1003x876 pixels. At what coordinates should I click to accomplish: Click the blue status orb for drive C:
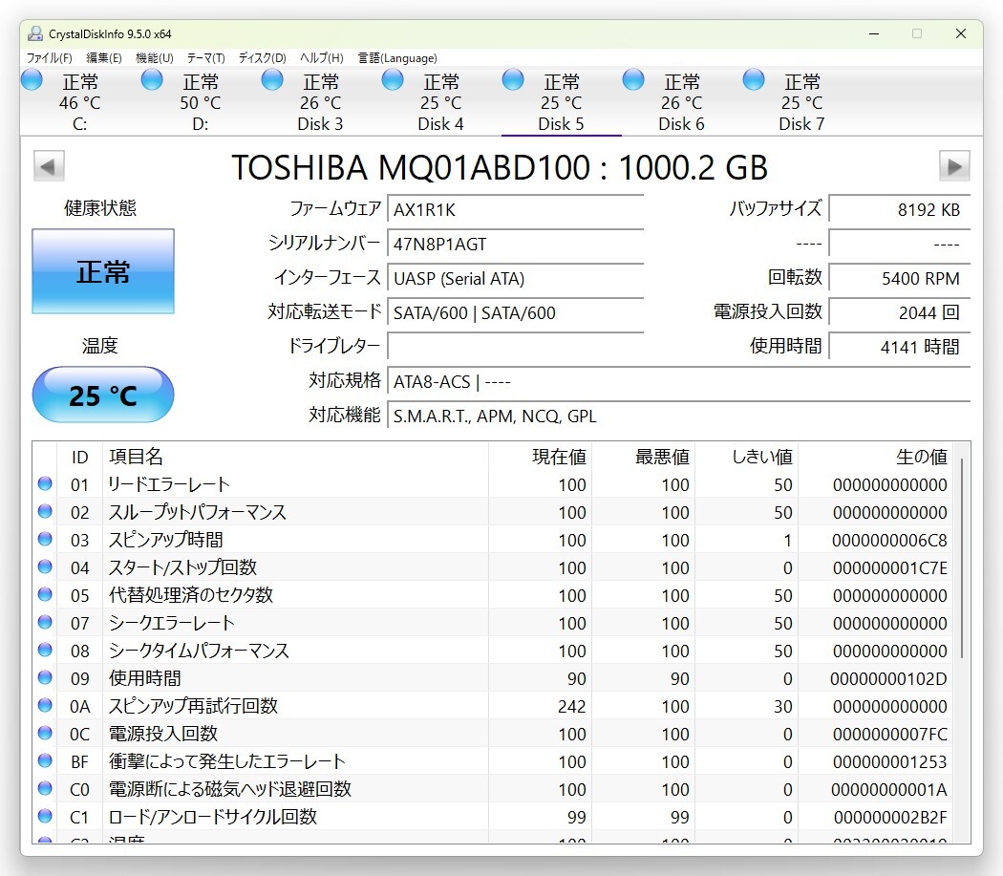(32, 80)
